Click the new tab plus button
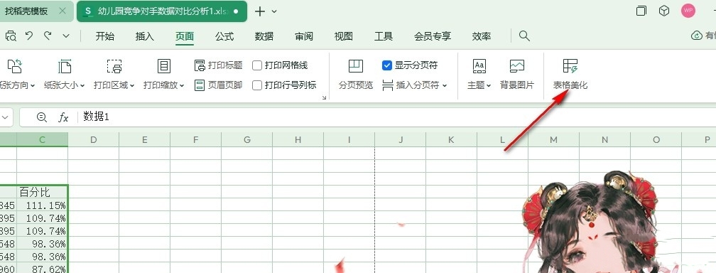The width and height of the screenshot is (716, 273). point(260,11)
